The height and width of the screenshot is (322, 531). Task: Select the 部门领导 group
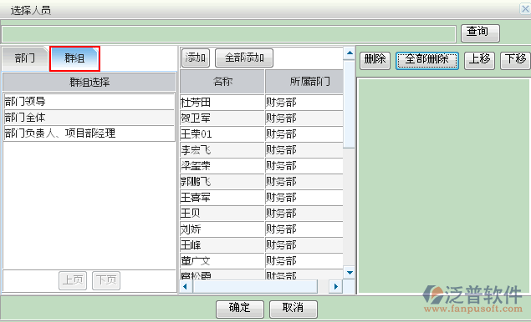click(x=89, y=102)
